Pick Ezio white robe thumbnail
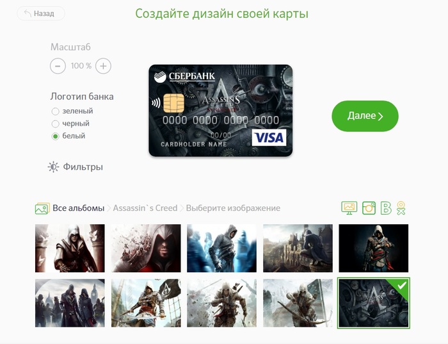The width and height of the screenshot is (448, 344). point(70,248)
